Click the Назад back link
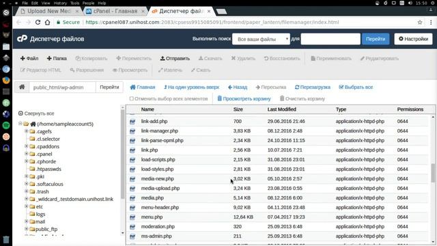Viewport: 437px width, 246px height. click(238, 87)
